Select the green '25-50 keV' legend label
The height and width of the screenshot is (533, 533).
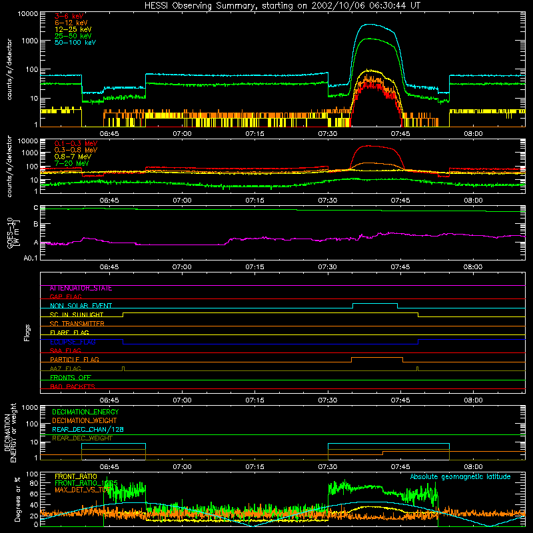pyautogui.click(x=73, y=36)
